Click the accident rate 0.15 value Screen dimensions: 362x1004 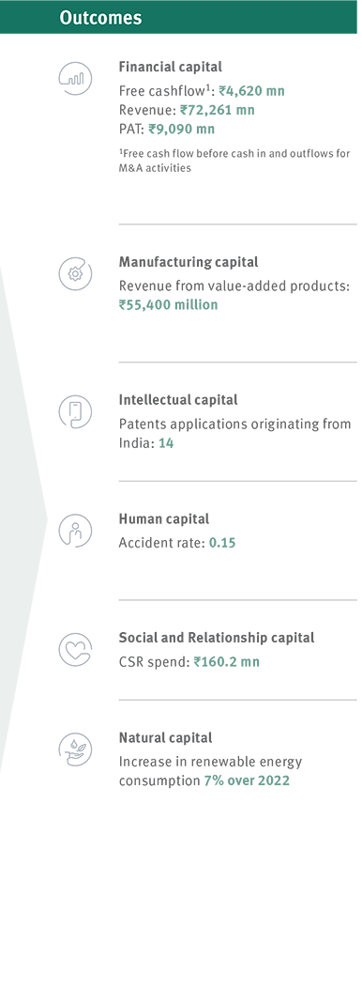click(222, 543)
